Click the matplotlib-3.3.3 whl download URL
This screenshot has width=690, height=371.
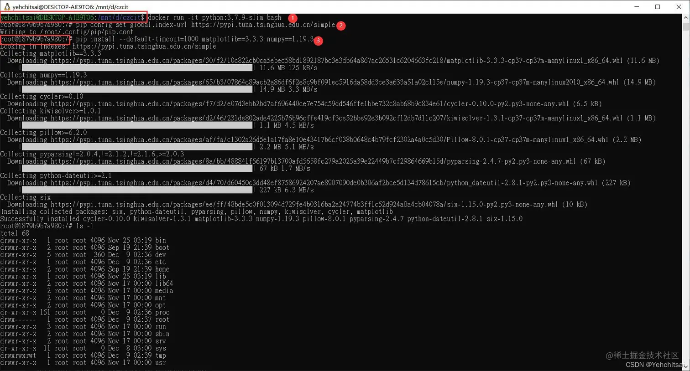(x=337, y=61)
